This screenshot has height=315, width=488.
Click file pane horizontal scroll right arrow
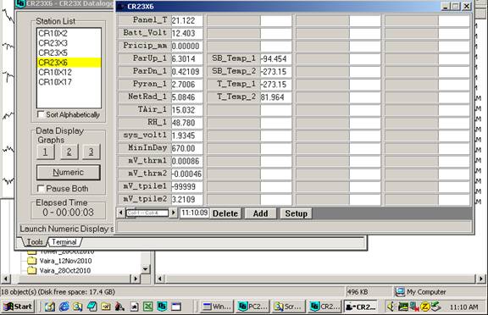(x=481, y=279)
